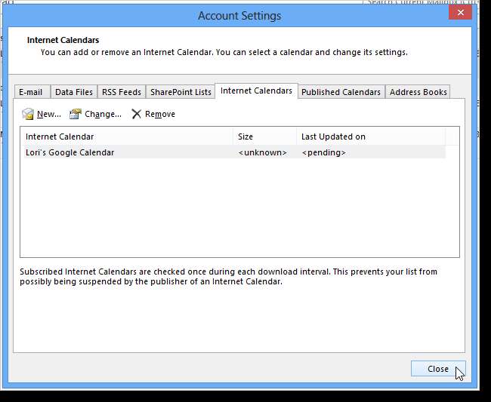
Task: Click the Account Settings title bar
Action: 239,16
